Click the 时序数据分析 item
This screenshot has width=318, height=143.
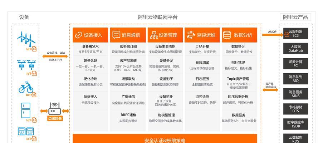pyautogui.click(x=238, y=97)
